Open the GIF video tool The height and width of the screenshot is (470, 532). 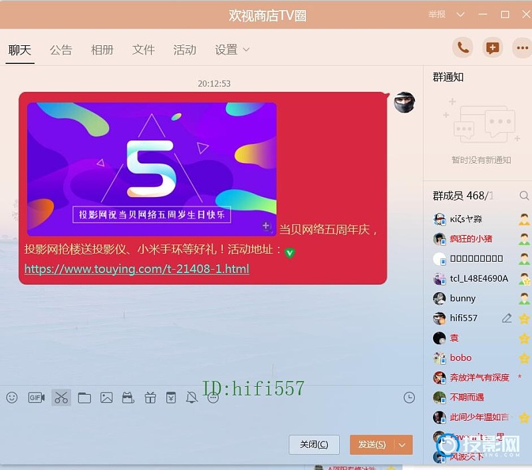point(37,397)
